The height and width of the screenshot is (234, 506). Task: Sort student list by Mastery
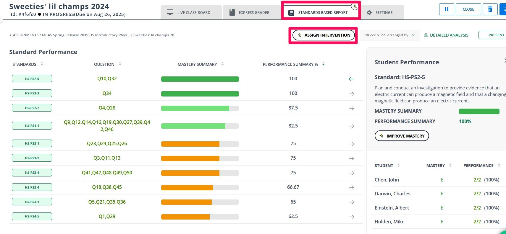pos(450,165)
